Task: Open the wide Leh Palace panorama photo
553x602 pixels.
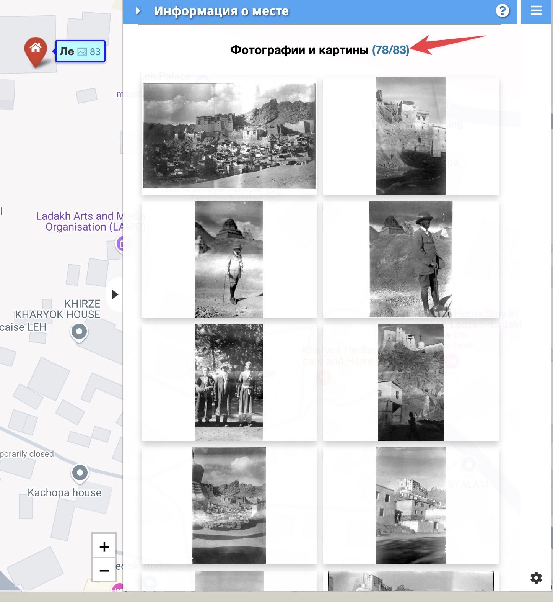Action: 229,136
